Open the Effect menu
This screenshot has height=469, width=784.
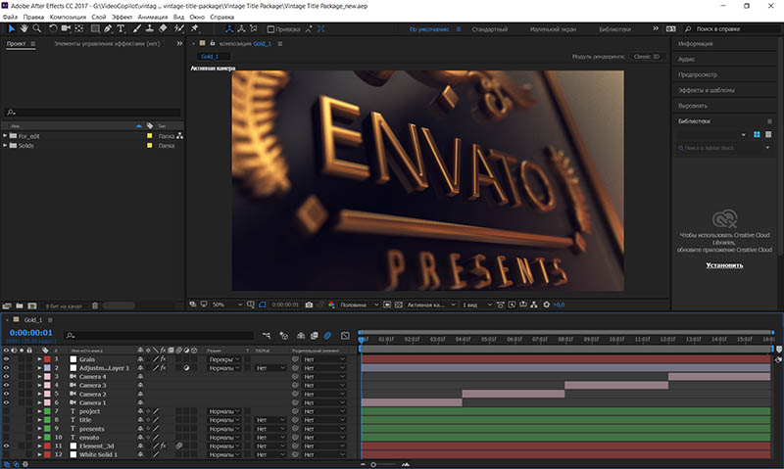click(x=122, y=17)
